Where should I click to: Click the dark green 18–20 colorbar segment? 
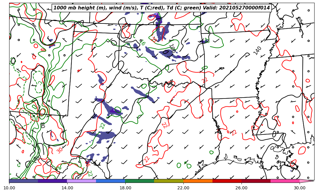[139, 181]
